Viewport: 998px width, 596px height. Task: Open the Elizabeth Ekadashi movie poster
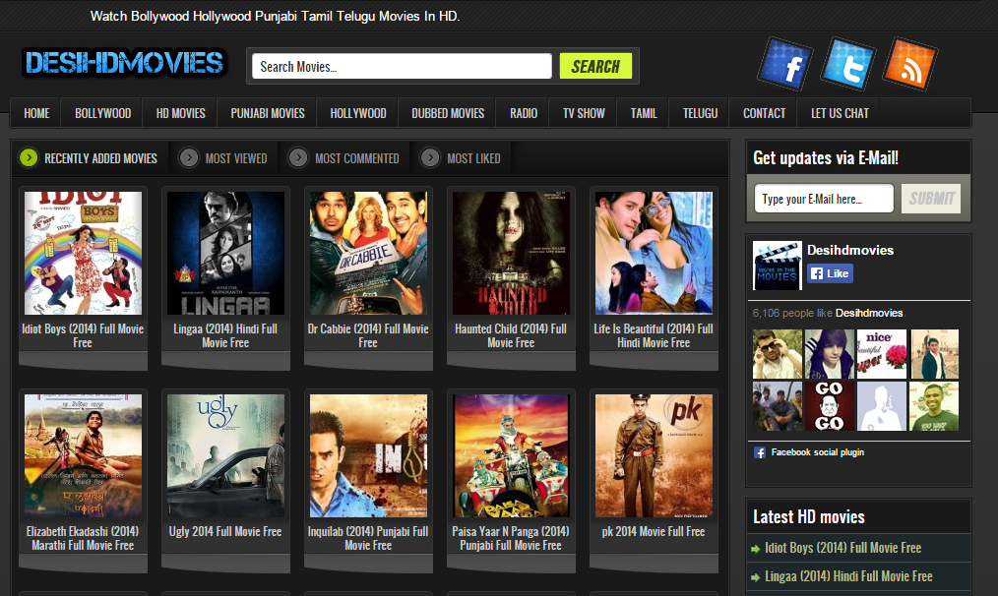pyautogui.click(x=83, y=455)
